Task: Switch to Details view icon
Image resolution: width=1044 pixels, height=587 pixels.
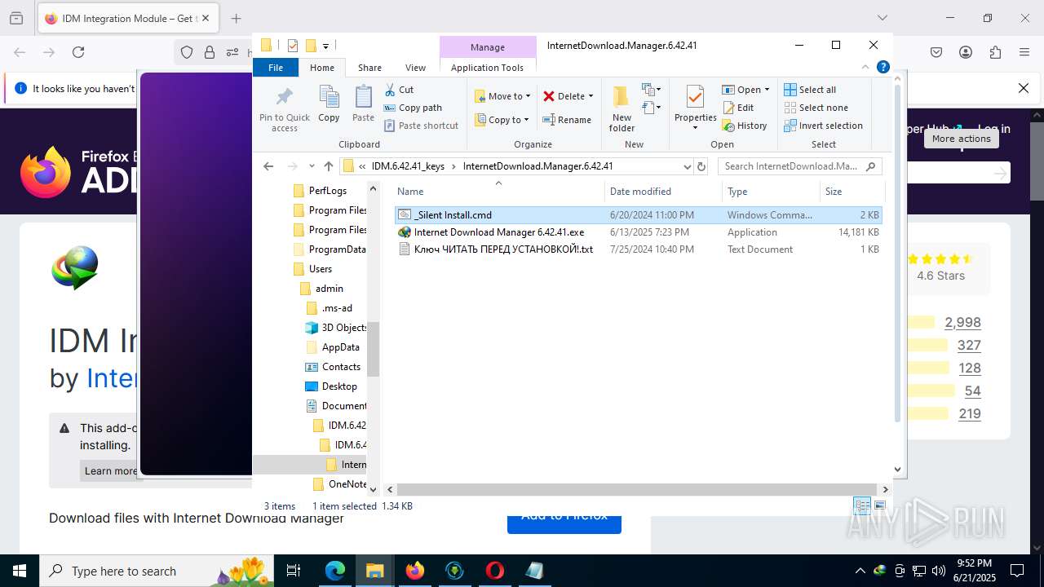Action: 863,506
